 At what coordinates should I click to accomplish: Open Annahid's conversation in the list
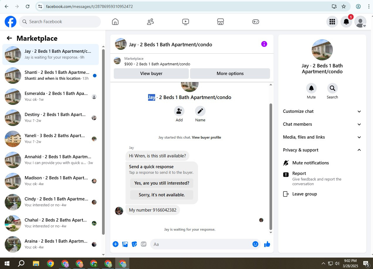click(x=51, y=160)
